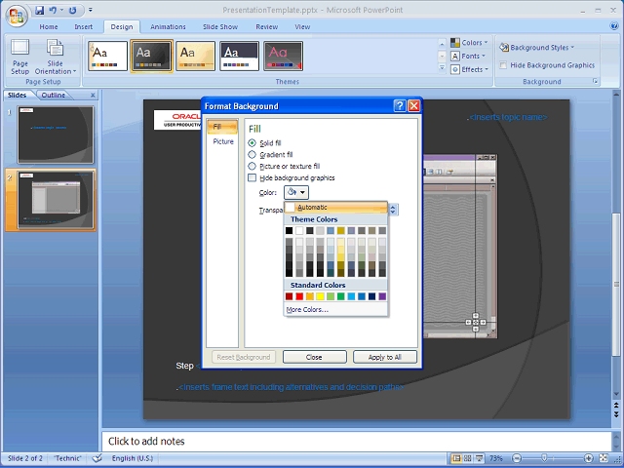Close the Slides/Outline pane
The width and height of the screenshot is (624, 468).
(93, 96)
